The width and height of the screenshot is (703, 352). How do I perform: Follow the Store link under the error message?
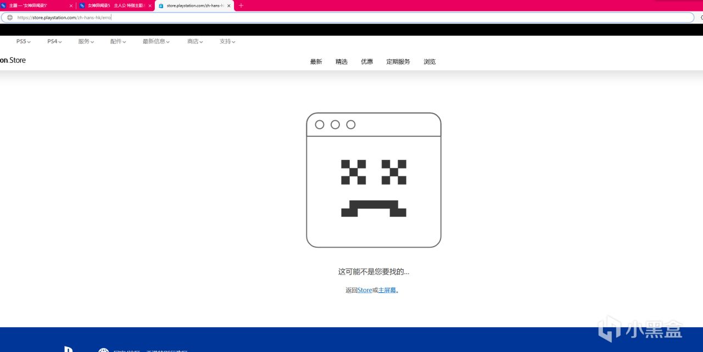point(365,290)
